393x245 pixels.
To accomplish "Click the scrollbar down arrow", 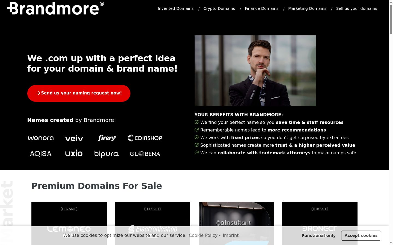I will point(391,243).
